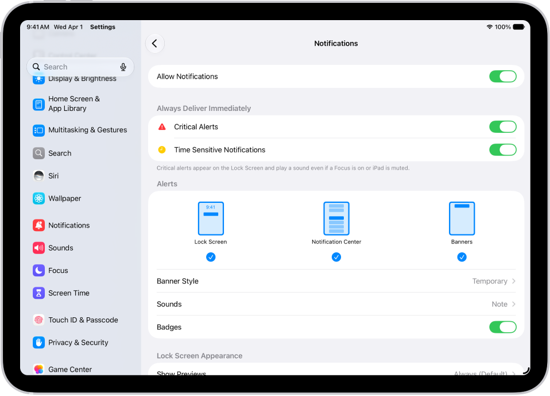This screenshot has height=396, width=550.
Task: Open Sounds chevron showing Note
Action: [x=513, y=305]
